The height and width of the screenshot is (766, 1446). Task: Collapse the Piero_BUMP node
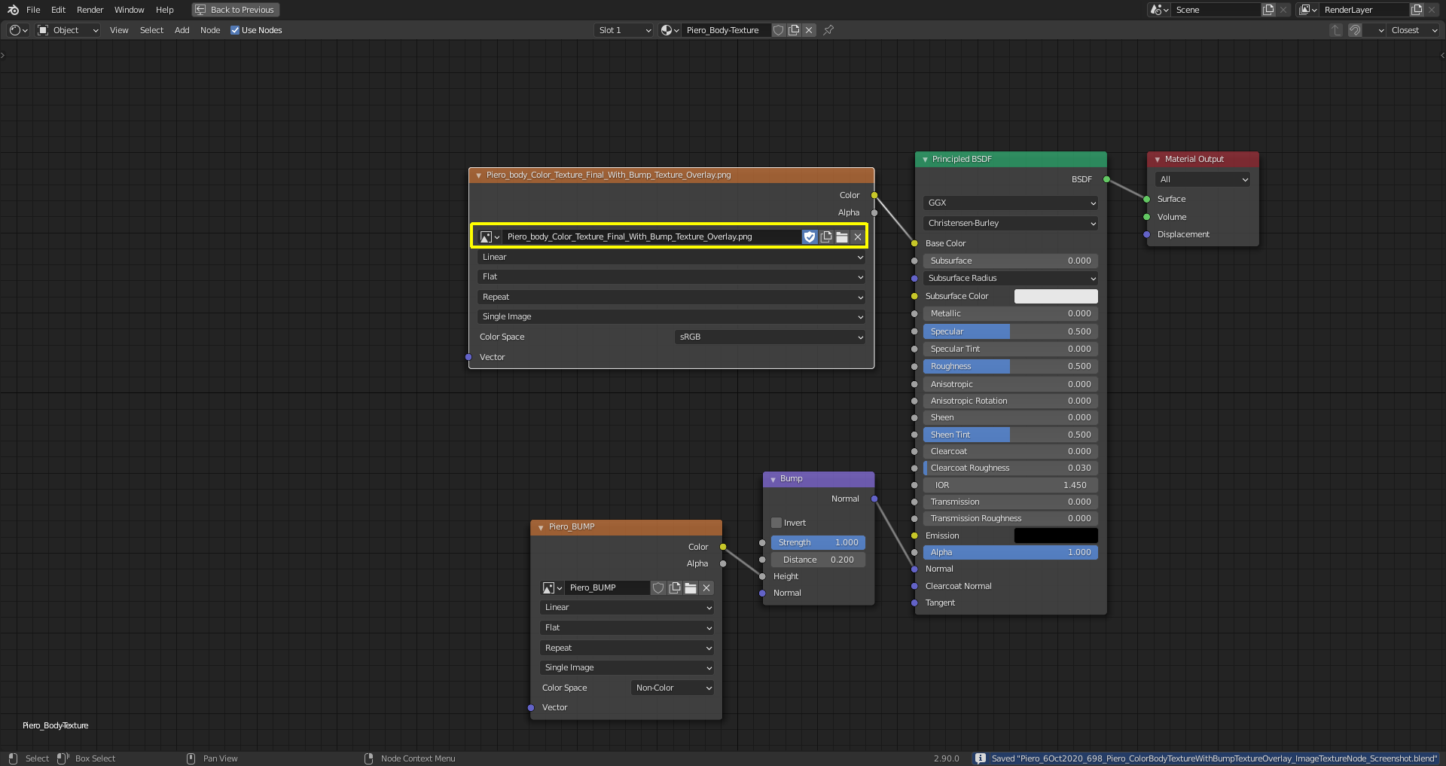click(x=541, y=527)
